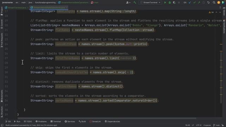Run the StreamTerminal configuration with the green play icon

(165, 2)
